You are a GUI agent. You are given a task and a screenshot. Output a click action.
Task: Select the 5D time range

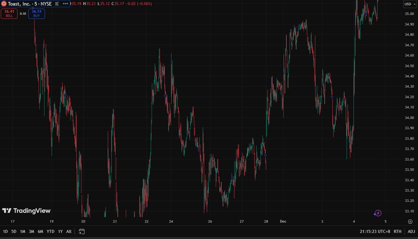click(14, 232)
